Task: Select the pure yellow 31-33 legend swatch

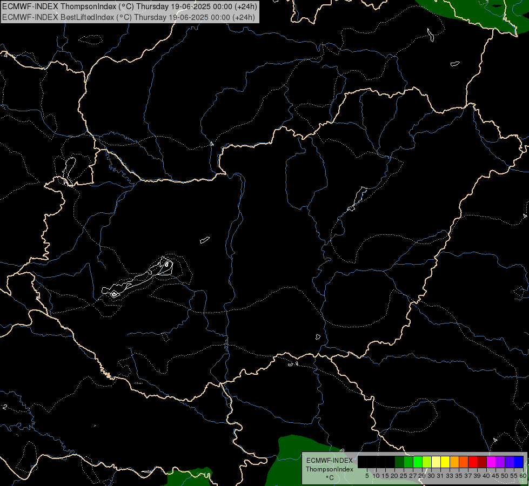Action: (445, 462)
